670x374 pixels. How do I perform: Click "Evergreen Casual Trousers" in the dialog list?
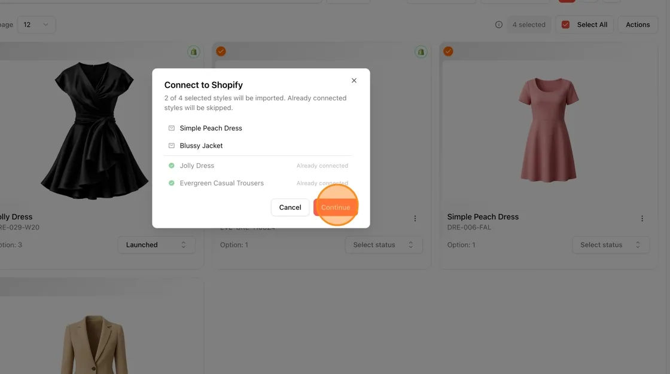pyautogui.click(x=222, y=183)
